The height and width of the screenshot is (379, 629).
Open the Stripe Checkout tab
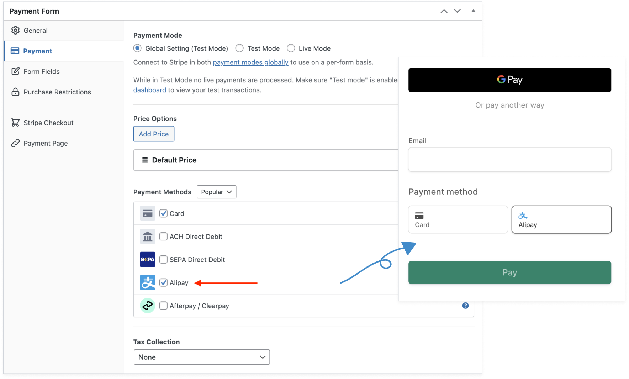(48, 123)
